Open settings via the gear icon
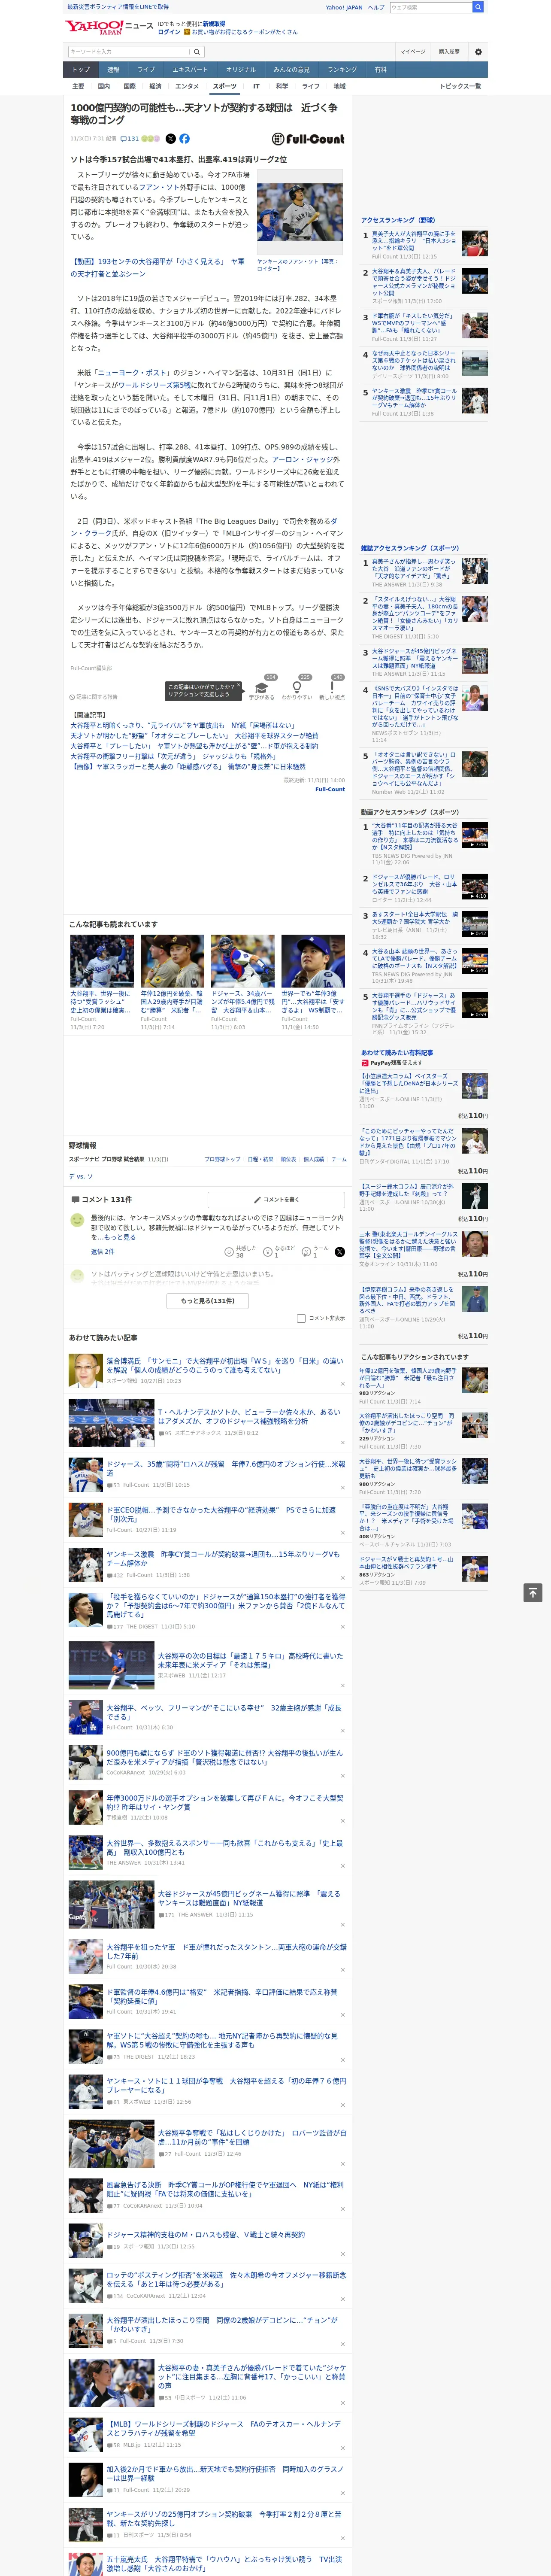The image size is (551, 2576). (478, 52)
